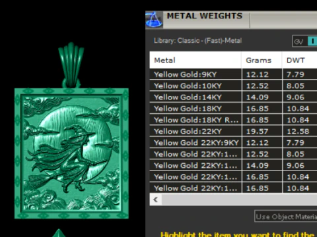Click the Use Object Material button
The height and width of the screenshot is (237, 317).
coord(286,217)
